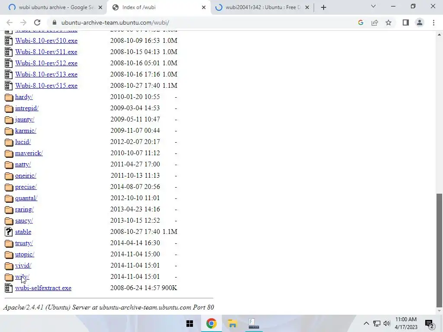Bookmark this page with the star icon

[388, 22]
